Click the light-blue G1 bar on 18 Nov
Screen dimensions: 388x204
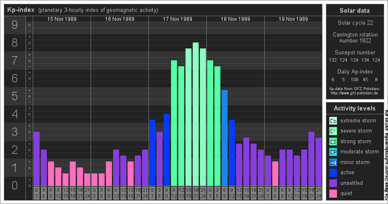point(225,138)
